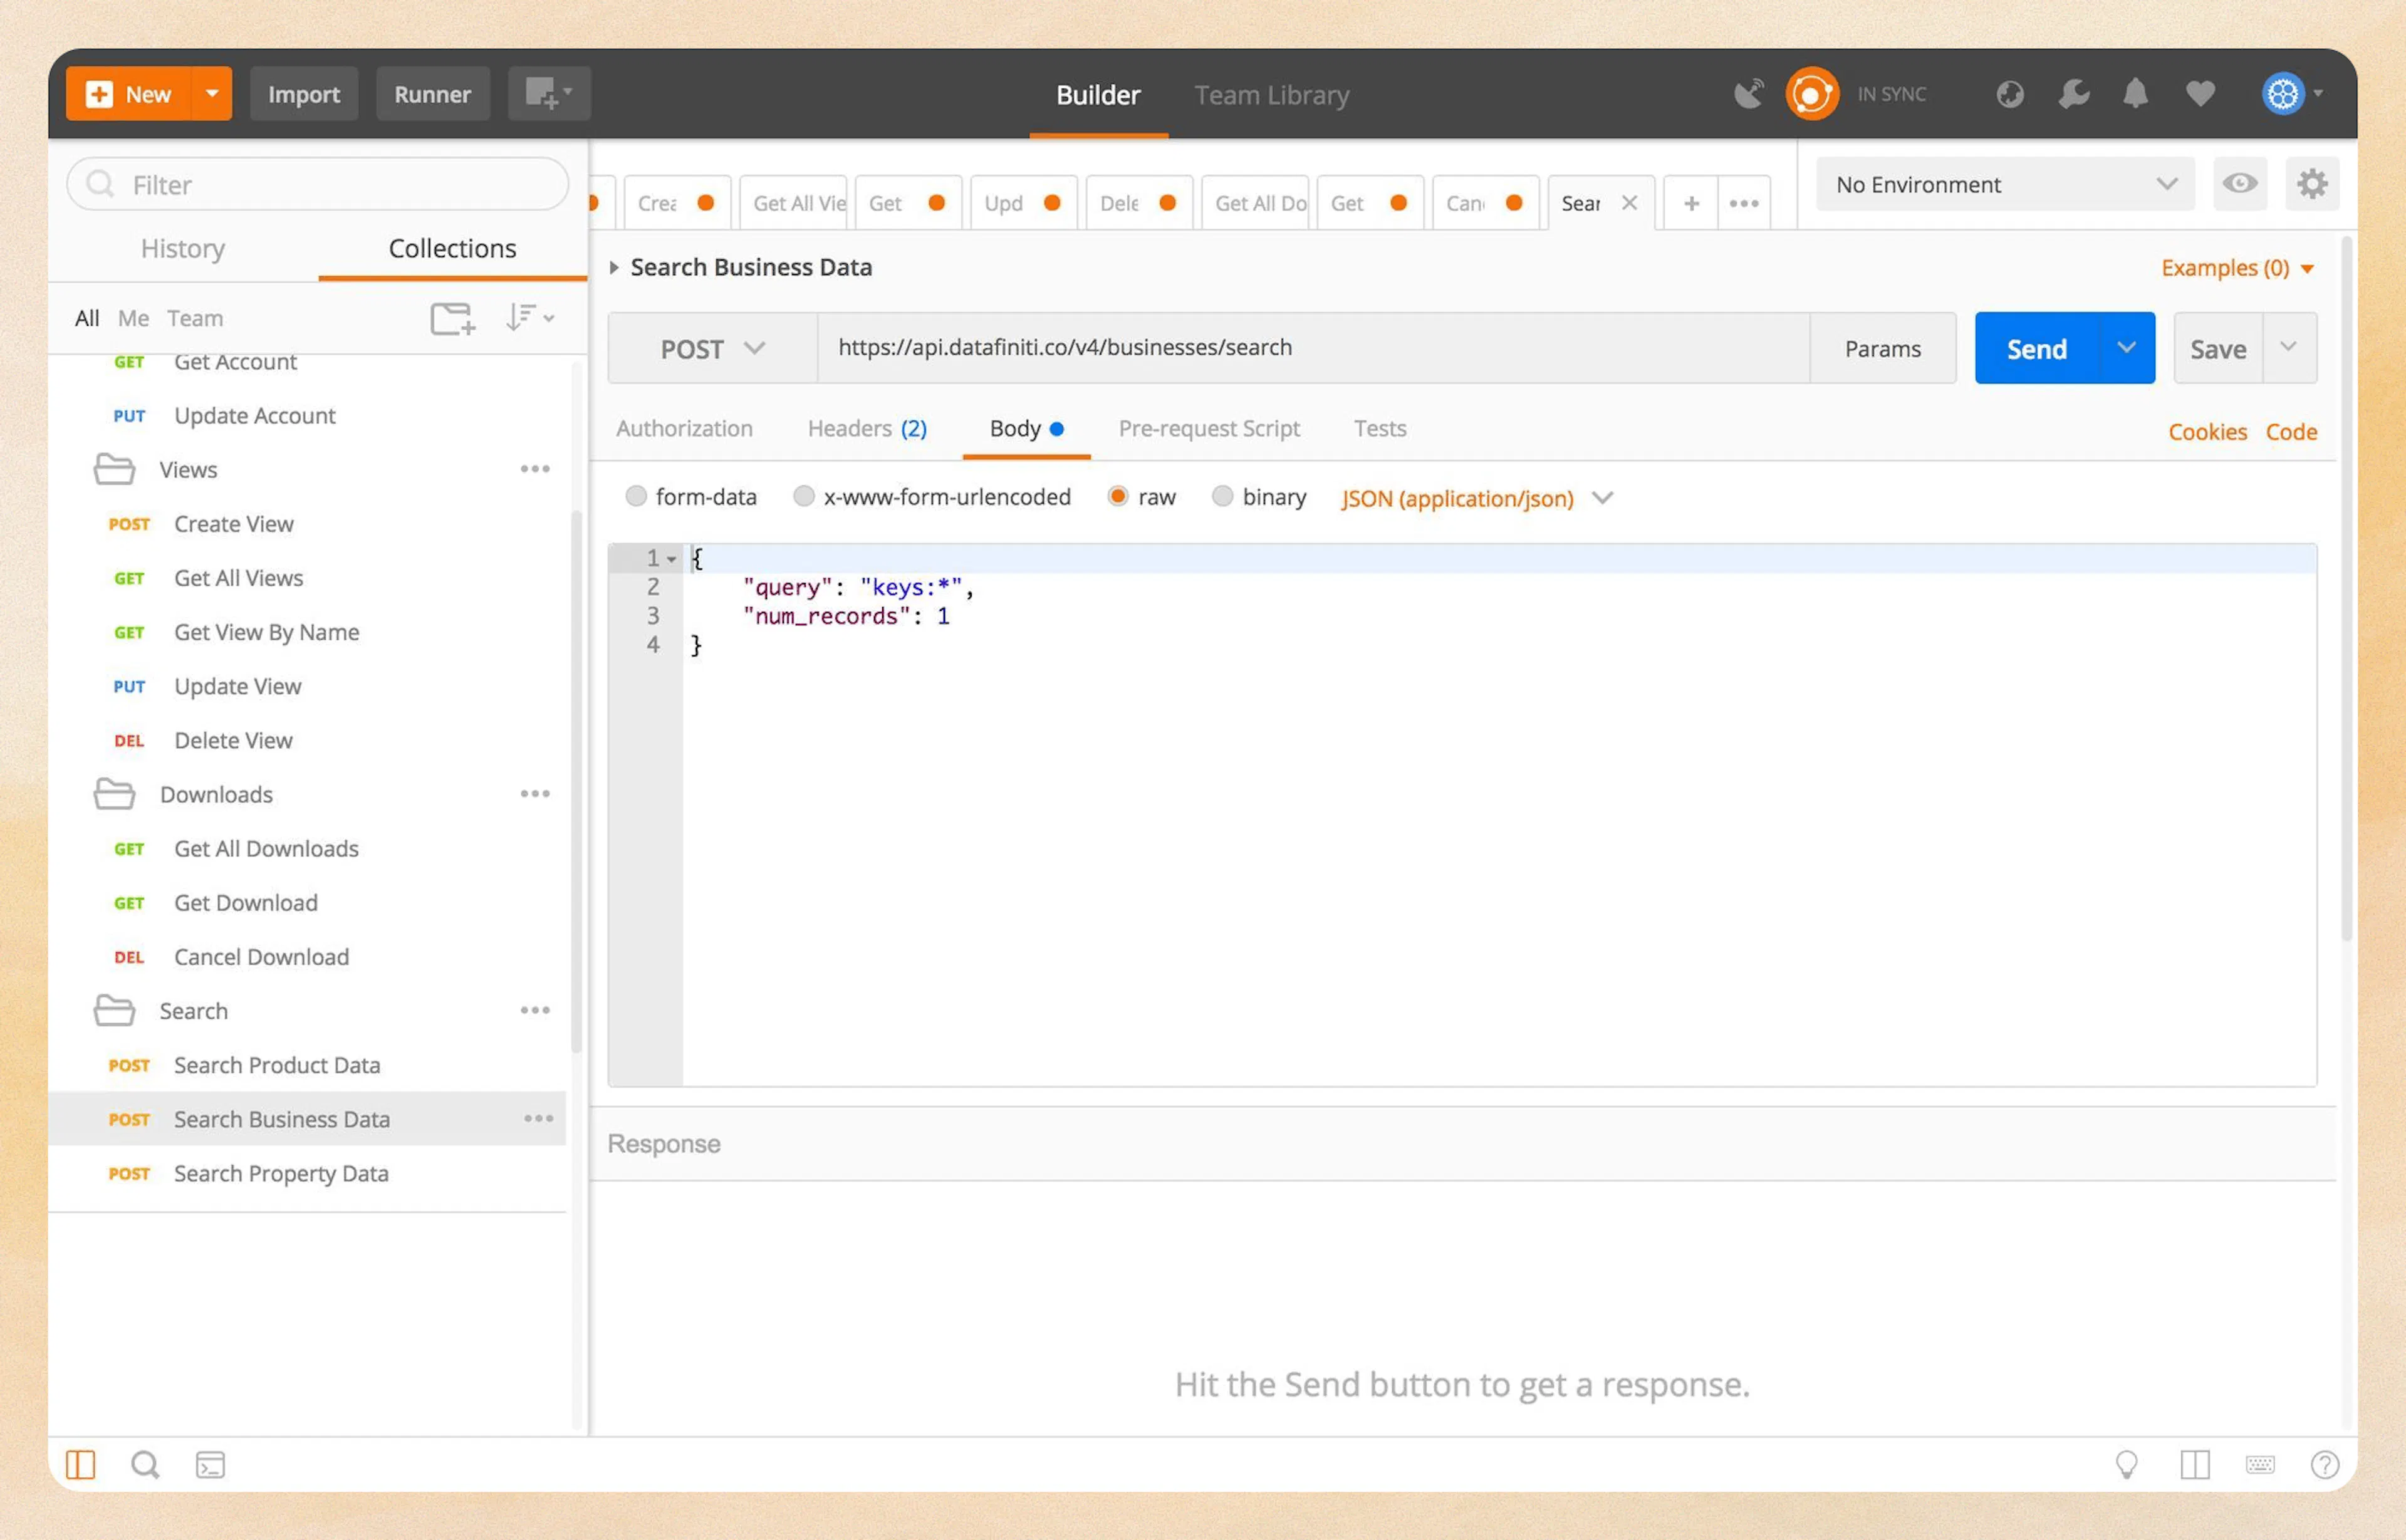2406x1540 pixels.
Task: Open the Authorization tab
Action: 685,428
